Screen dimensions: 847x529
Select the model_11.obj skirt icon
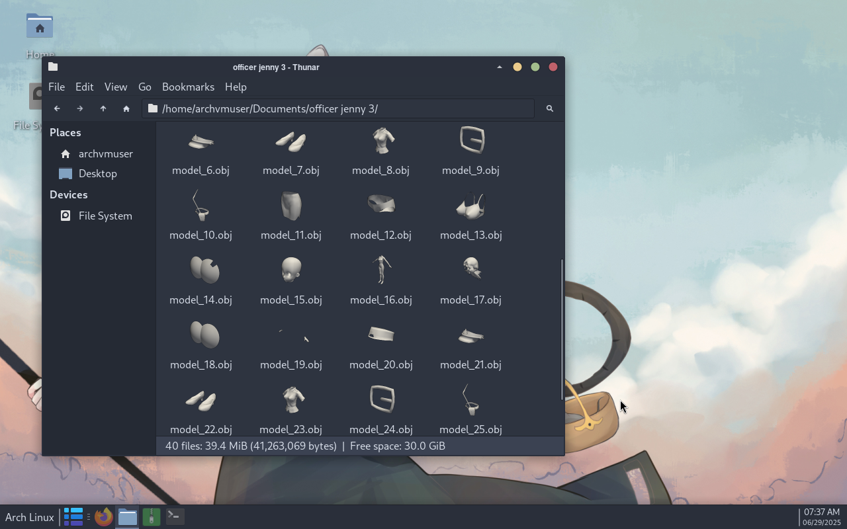pyautogui.click(x=290, y=205)
